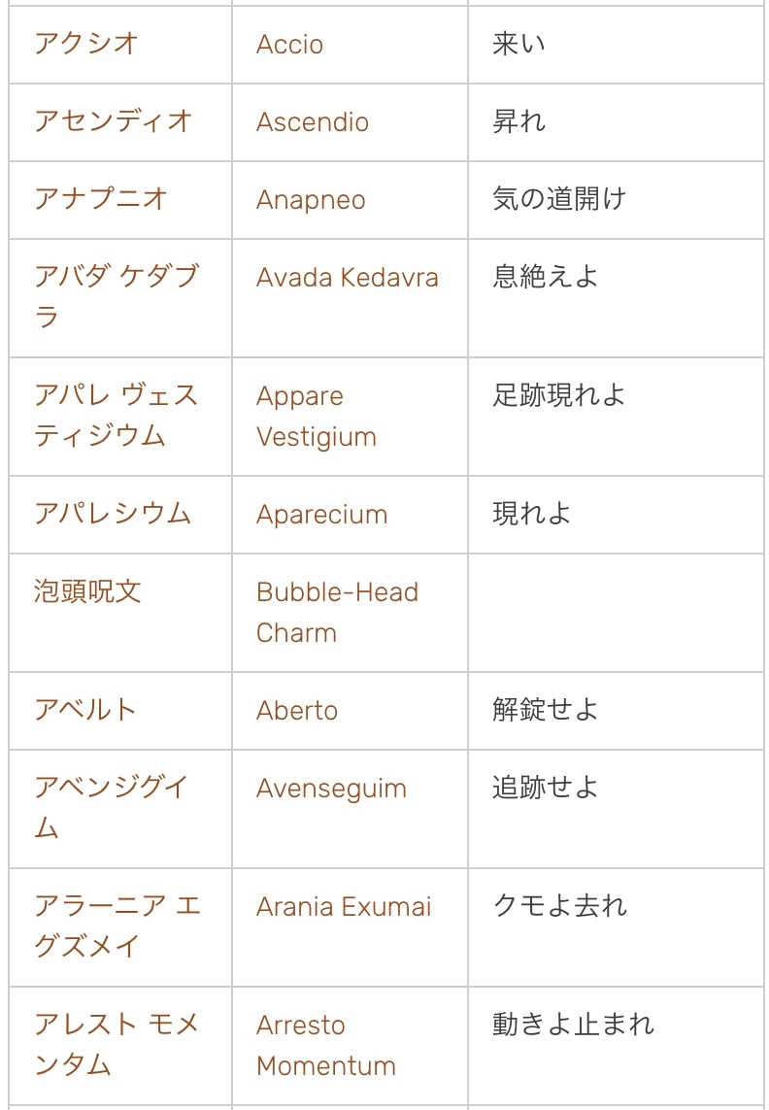Follow the Ascendio link
Image resolution: width=769 pixels, height=1110 pixels.
point(312,122)
